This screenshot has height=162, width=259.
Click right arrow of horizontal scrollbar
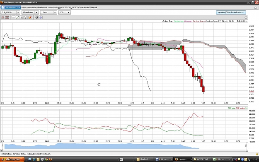tap(247, 150)
